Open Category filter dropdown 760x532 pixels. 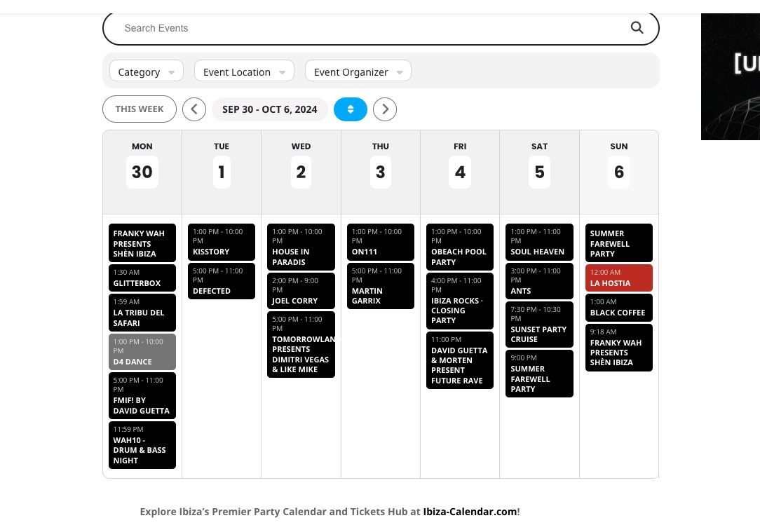point(147,71)
